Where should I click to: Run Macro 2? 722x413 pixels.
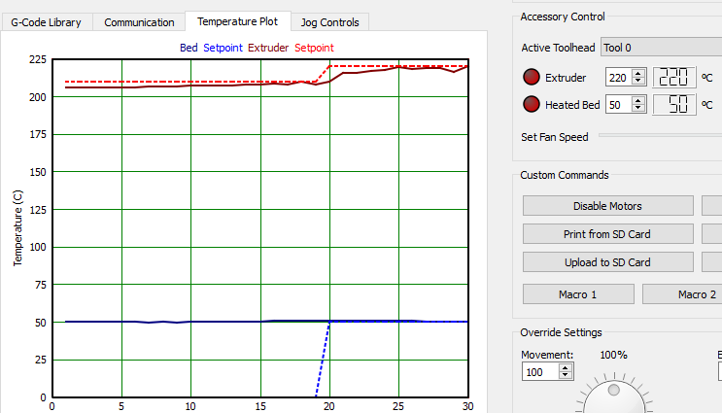tap(682, 294)
